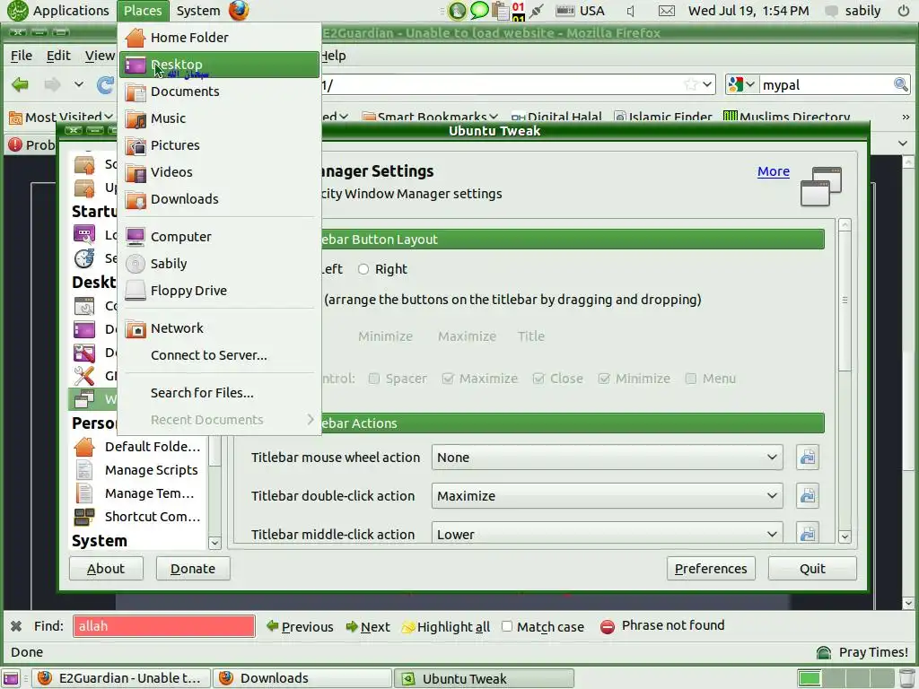Click Firefox forward arrow button
919x689 pixels.
click(x=53, y=85)
